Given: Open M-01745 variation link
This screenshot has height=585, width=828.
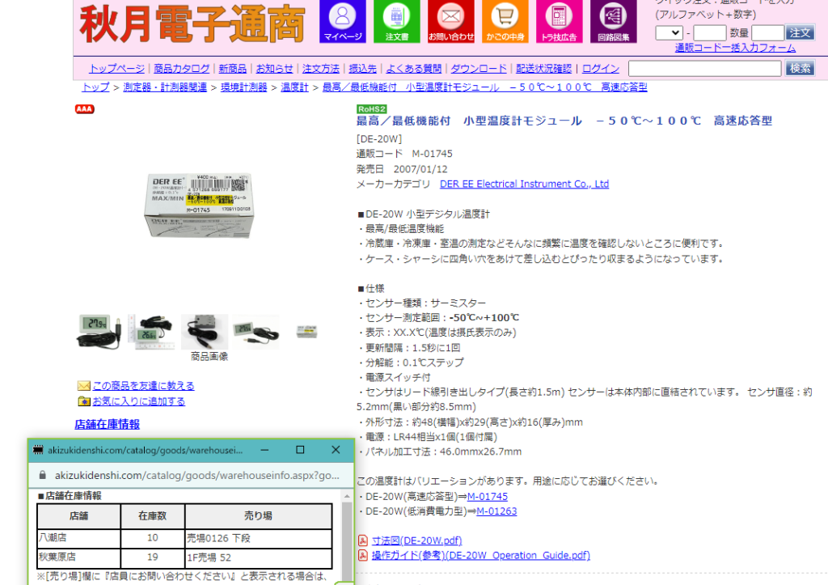Looking at the screenshot, I should point(488,497).
